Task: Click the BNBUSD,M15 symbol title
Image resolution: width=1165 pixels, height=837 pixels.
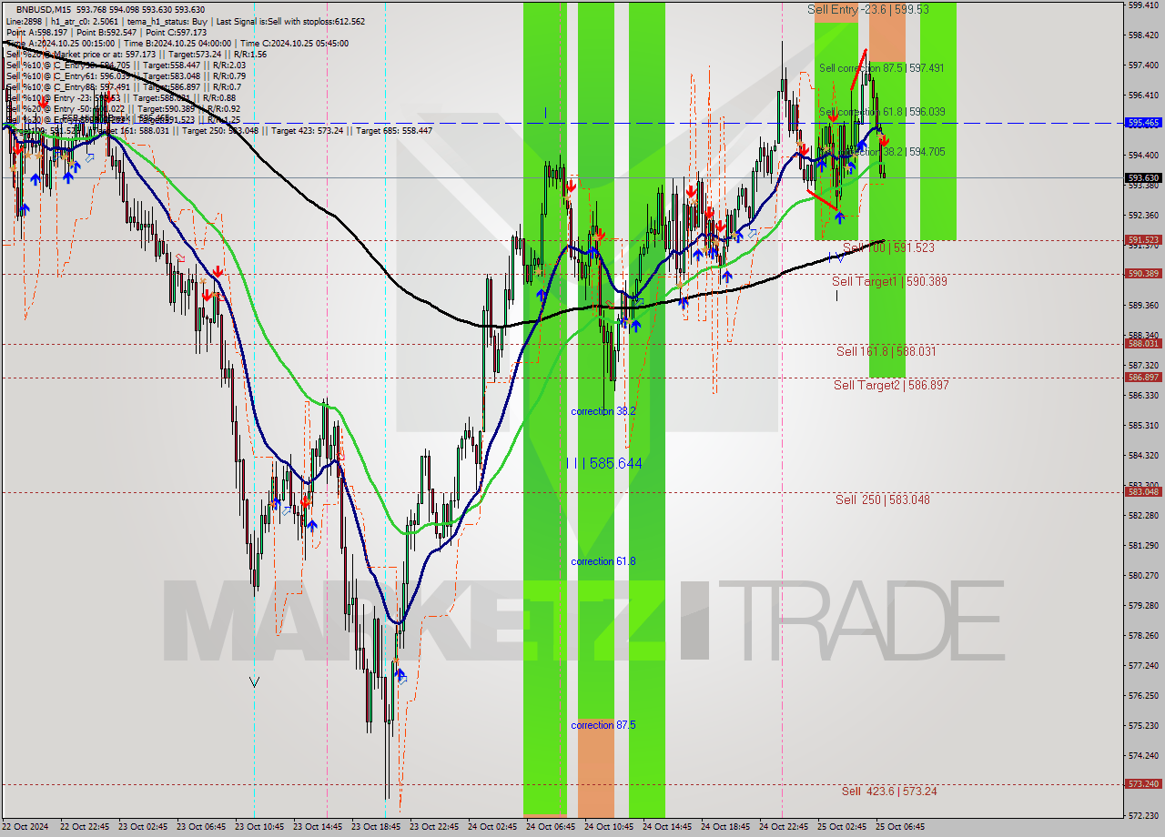Action: [x=44, y=9]
